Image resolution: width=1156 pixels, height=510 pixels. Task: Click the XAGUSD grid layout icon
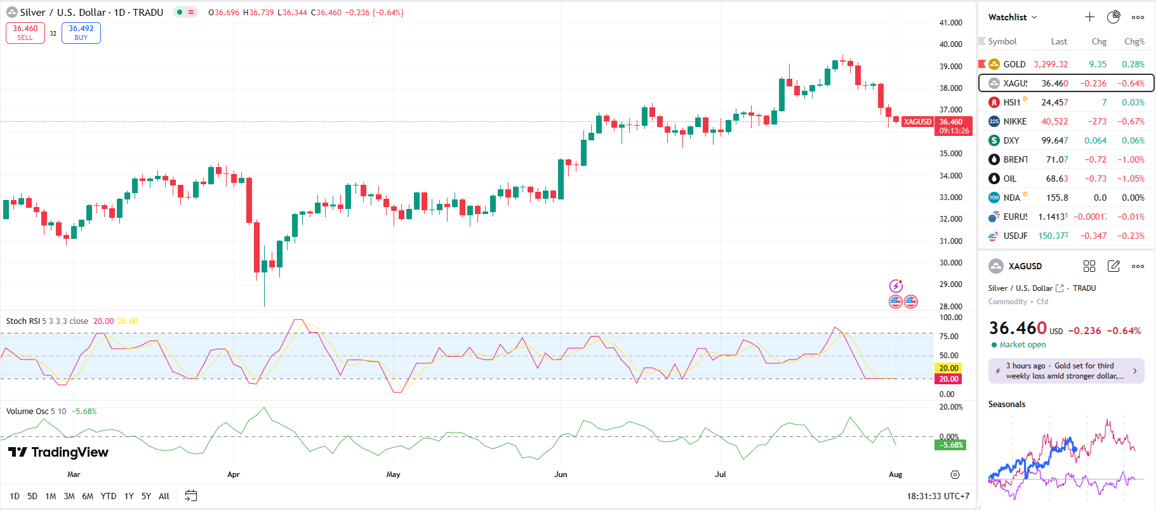[x=1089, y=266]
